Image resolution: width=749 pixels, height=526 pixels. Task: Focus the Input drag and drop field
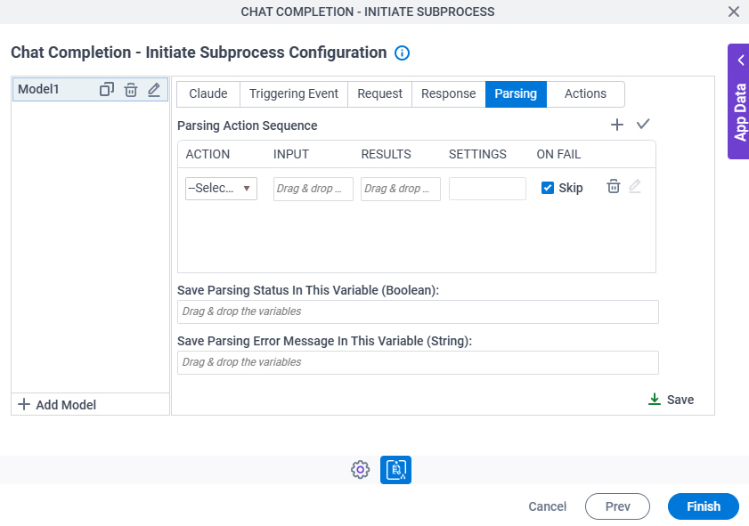[313, 189]
